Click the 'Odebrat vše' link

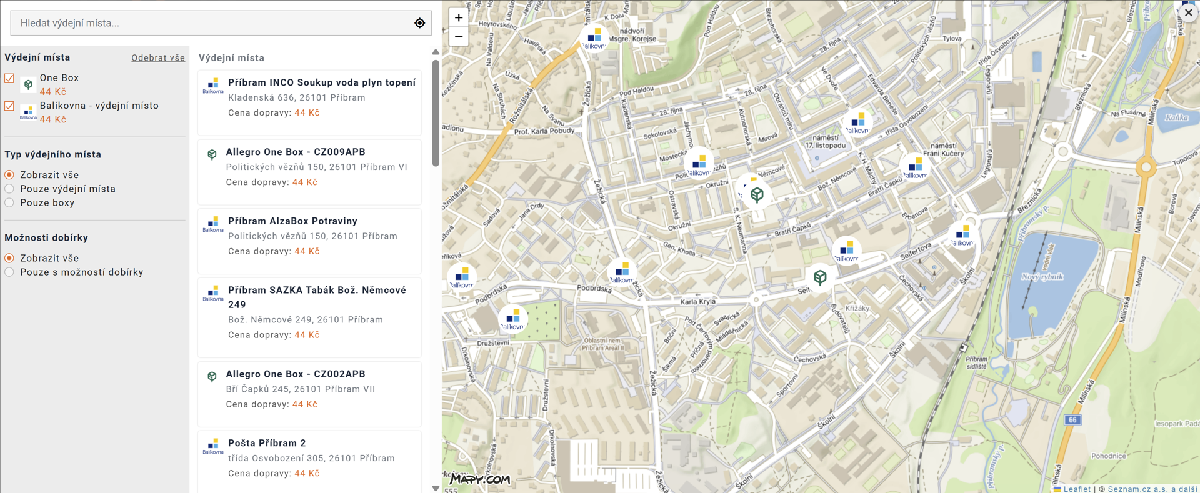(157, 57)
